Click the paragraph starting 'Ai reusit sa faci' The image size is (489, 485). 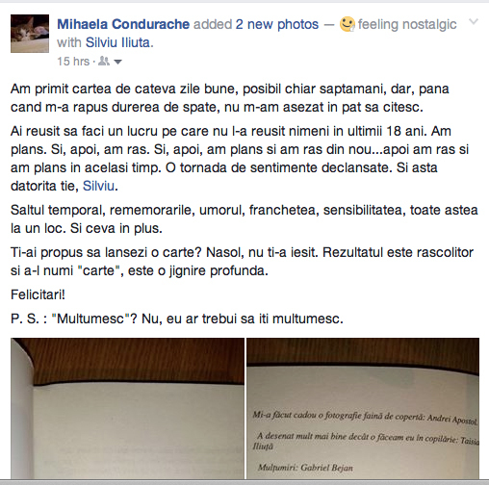(240, 159)
